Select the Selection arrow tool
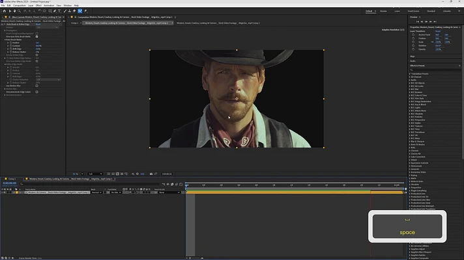Viewport: 464px width, 260px height. click(x=10, y=11)
